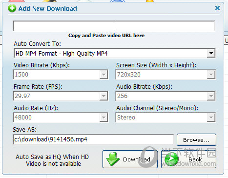The image size is (228, 178).
Task: Open the Audio Channel Stereo dropdown
Action: [x=211, y=118]
